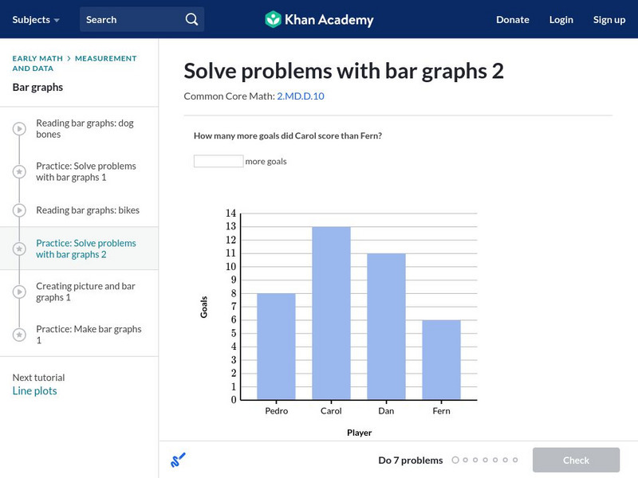Click play icon beside creating picture graphs

point(19,292)
